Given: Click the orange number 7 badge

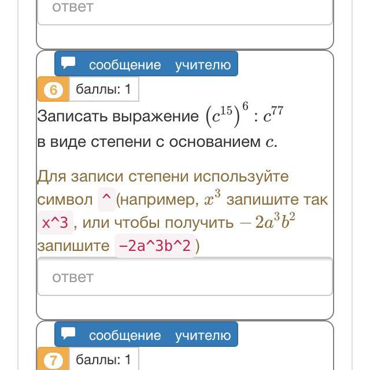Looking at the screenshot, I should click(53, 361).
